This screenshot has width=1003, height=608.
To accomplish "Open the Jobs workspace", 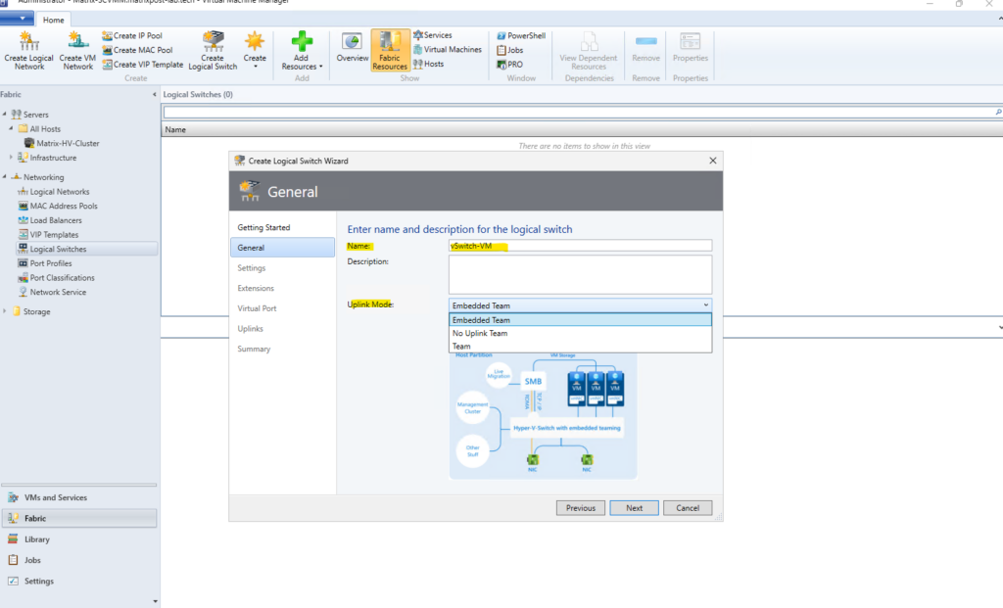I will pos(79,560).
